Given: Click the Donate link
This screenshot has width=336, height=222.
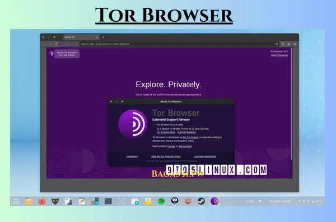Looking at the screenshot, I should point(171,147).
